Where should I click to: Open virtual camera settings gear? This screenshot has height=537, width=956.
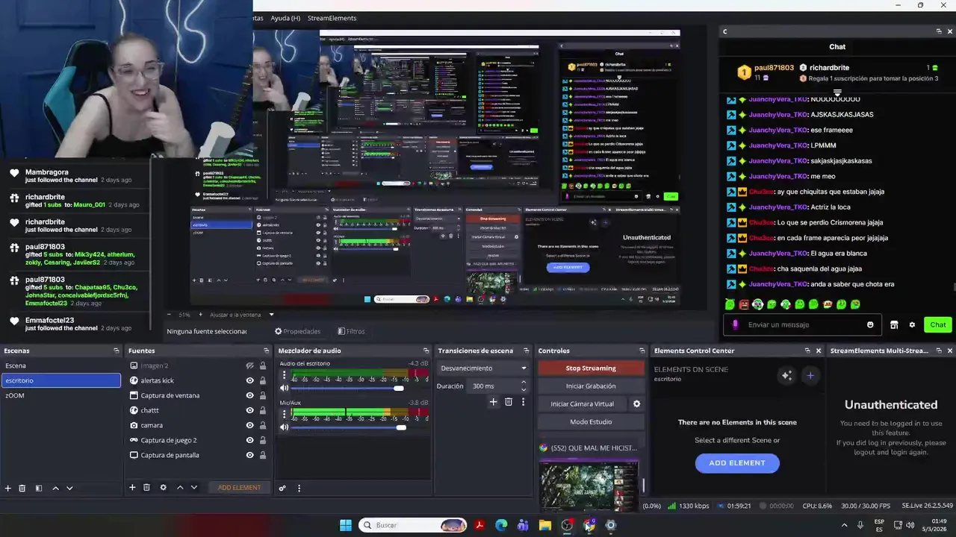(x=636, y=403)
